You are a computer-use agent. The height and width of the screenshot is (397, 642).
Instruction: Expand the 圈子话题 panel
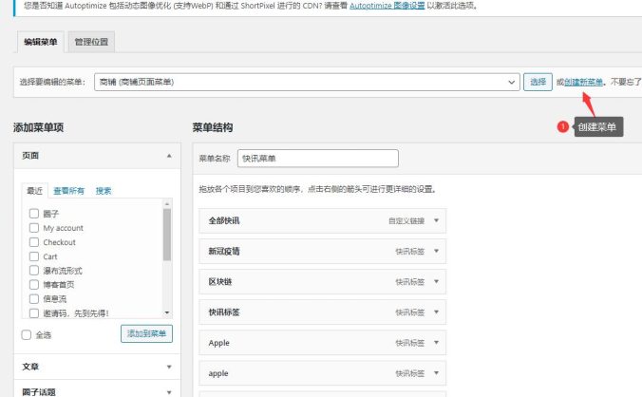point(169,392)
